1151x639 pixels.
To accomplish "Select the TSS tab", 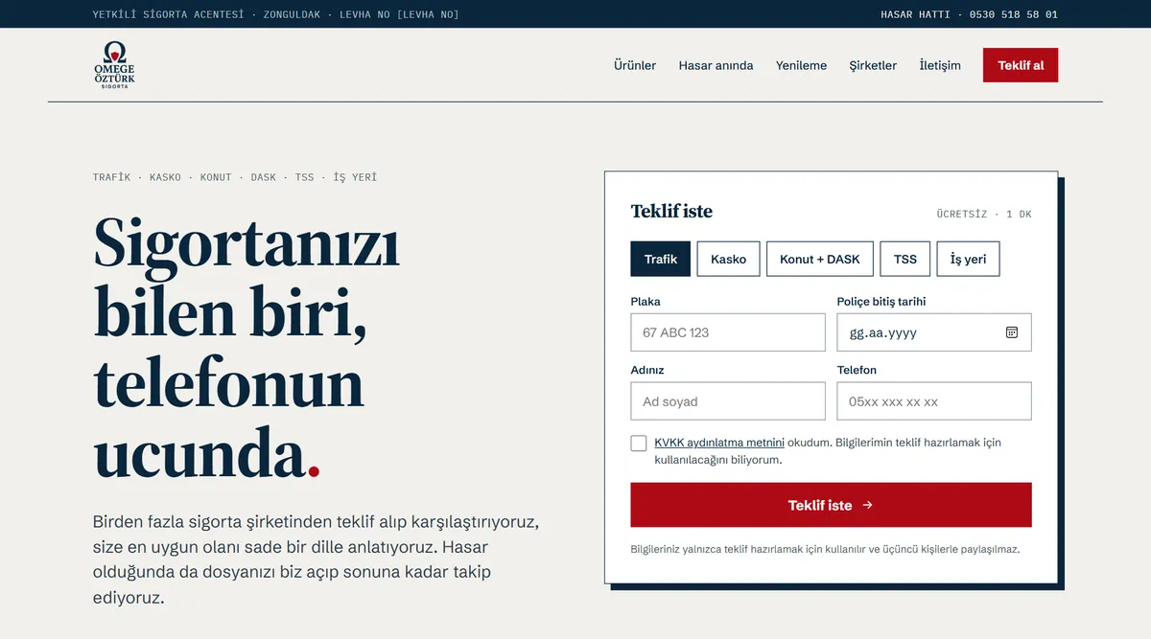I will [905, 259].
